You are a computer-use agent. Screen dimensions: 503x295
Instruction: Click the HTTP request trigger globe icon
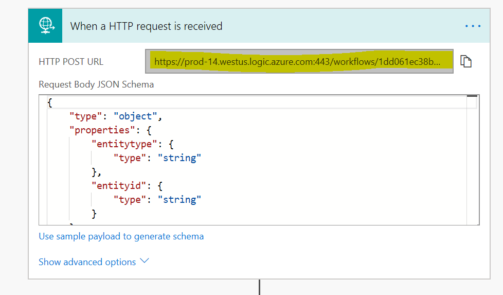[x=45, y=26]
